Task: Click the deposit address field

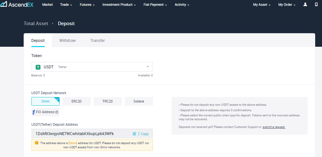Action: [92, 133]
